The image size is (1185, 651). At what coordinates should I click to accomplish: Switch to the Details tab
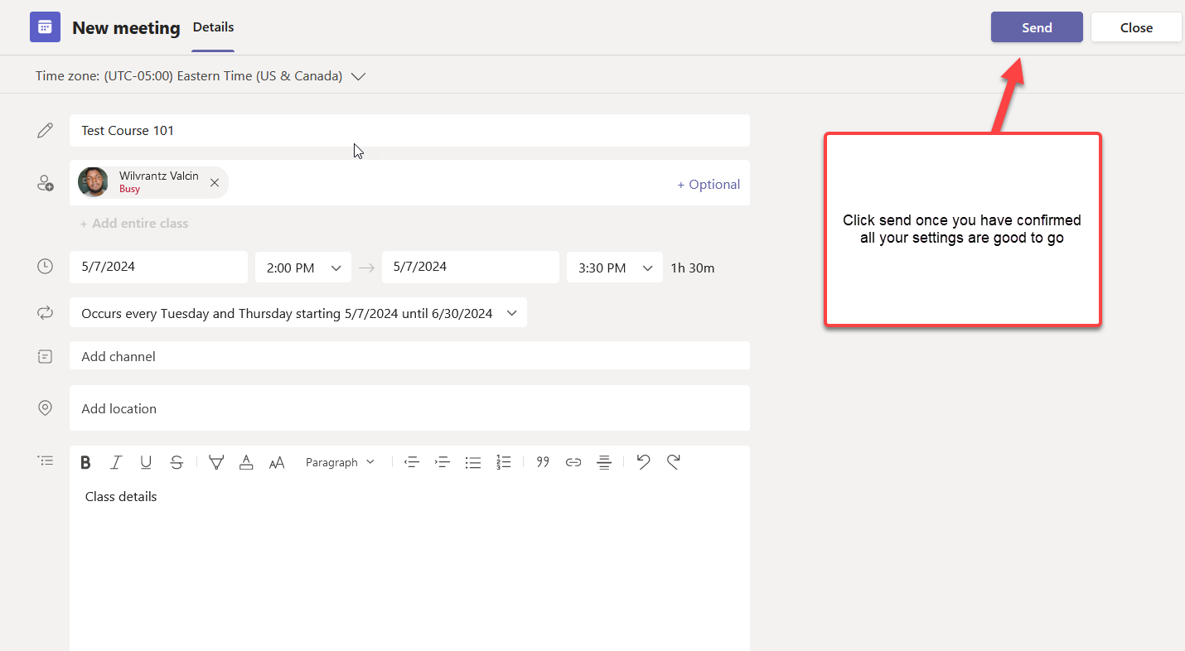[213, 27]
